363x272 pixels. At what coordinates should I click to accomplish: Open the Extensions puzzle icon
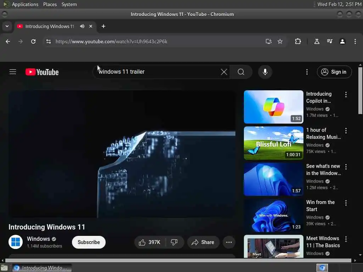[x=298, y=41]
